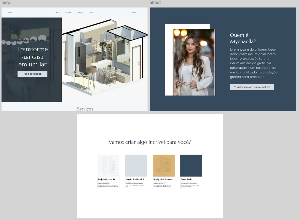Open the Início nav link
This screenshot has height=220, width=300.
pos(58,13)
